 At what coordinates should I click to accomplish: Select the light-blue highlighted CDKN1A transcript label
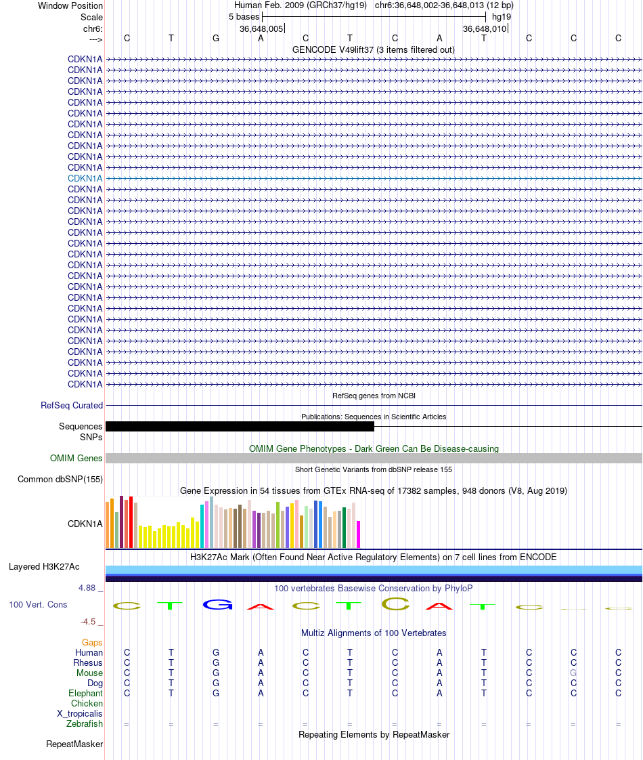[x=85, y=178]
